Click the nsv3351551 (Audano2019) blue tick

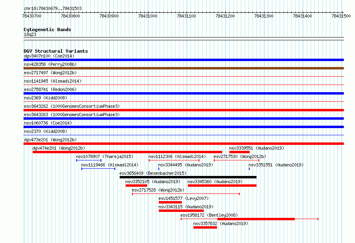(249, 169)
